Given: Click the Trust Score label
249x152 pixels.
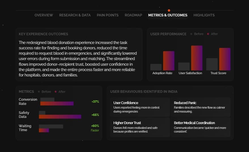Looking at the screenshot, I should [218, 73].
